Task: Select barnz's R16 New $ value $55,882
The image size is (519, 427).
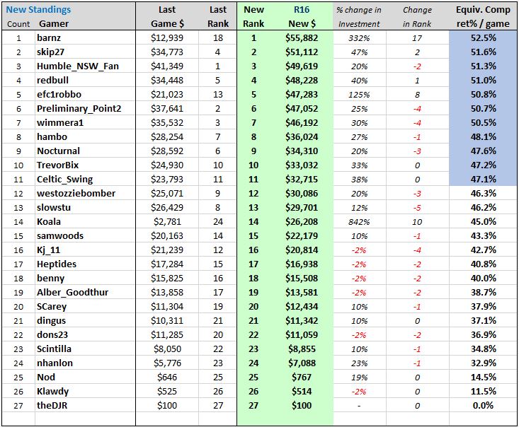Action: (x=302, y=38)
